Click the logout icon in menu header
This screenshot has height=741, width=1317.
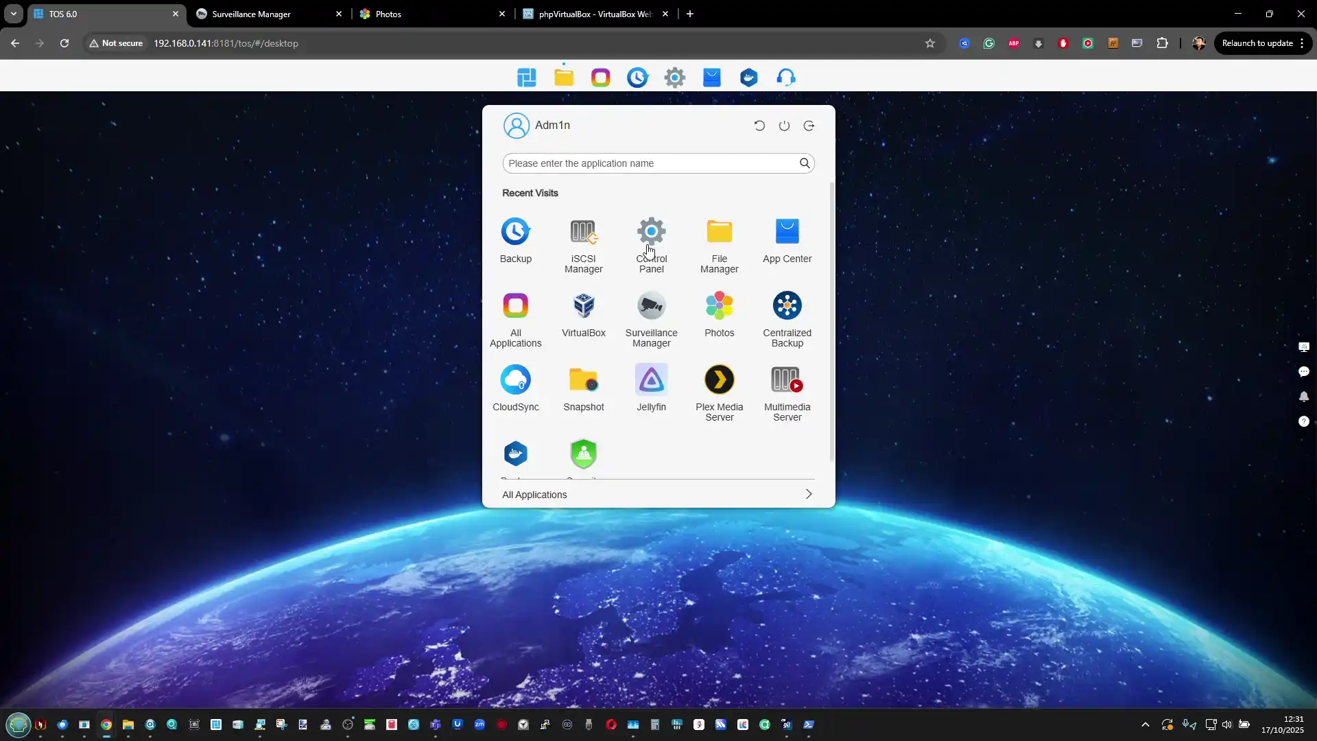click(x=809, y=126)
